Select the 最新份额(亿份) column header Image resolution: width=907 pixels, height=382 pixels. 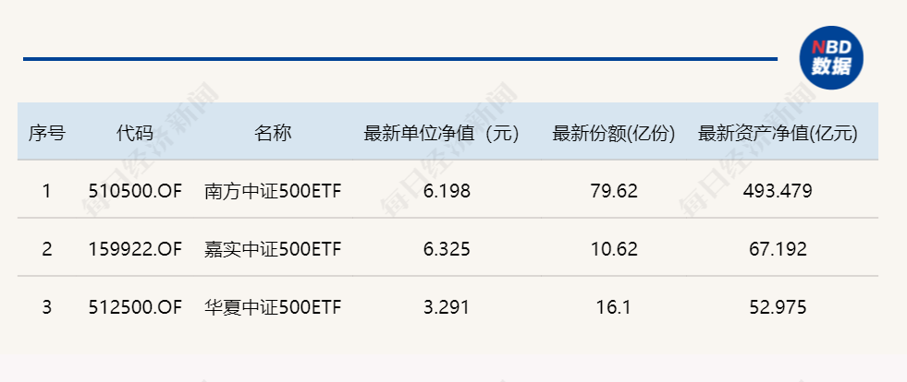pyautogui.click(x=614, y=134)
